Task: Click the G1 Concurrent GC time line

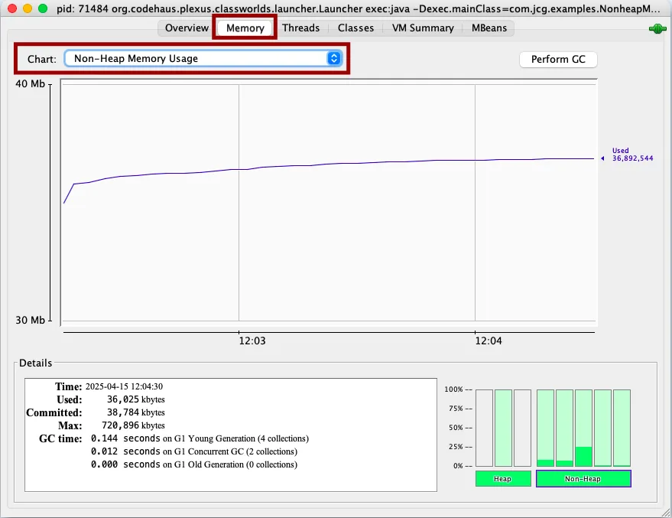Action: [x=193, y=451]
